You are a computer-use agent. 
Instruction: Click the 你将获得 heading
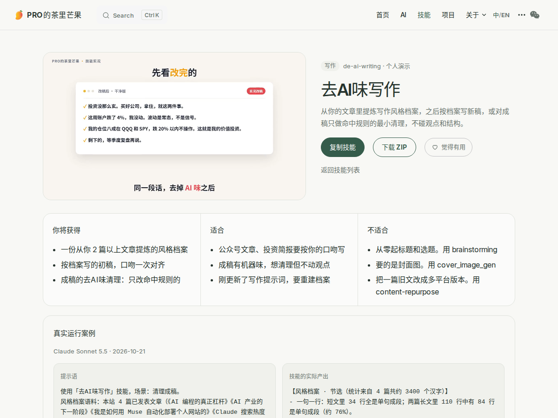(x=66, y=230)
